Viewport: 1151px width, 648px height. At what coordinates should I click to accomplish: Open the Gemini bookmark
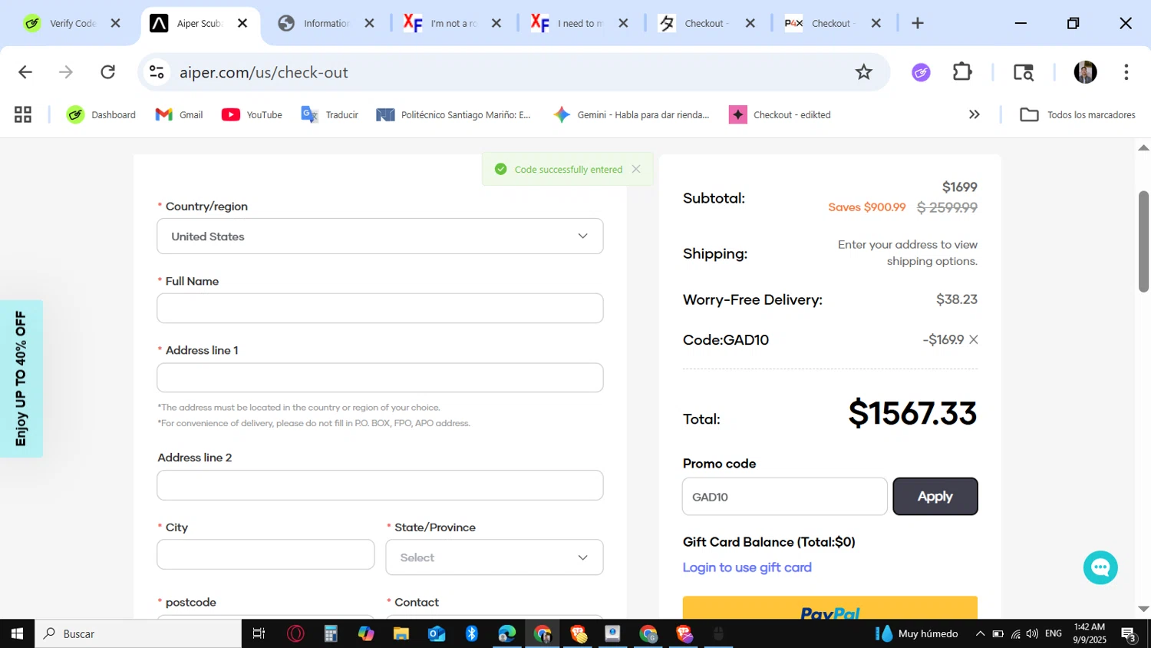point(632,114)
